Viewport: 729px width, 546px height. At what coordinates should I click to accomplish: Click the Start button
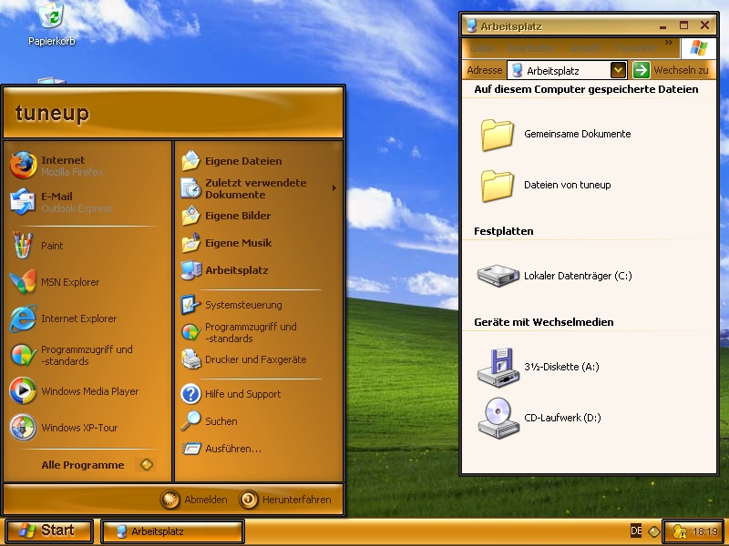[x=48, y=531]
